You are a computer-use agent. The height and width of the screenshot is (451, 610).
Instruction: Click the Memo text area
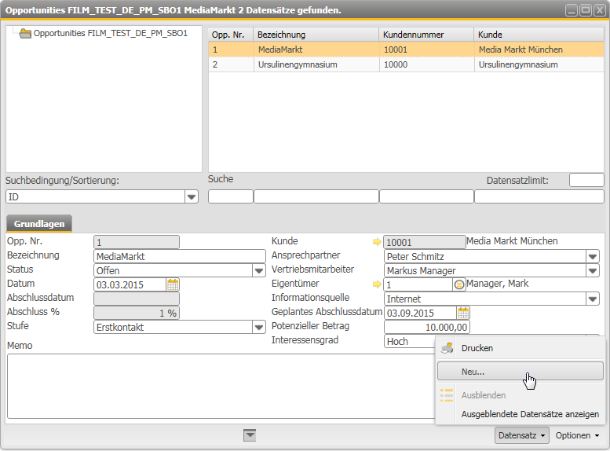point(221,386)
